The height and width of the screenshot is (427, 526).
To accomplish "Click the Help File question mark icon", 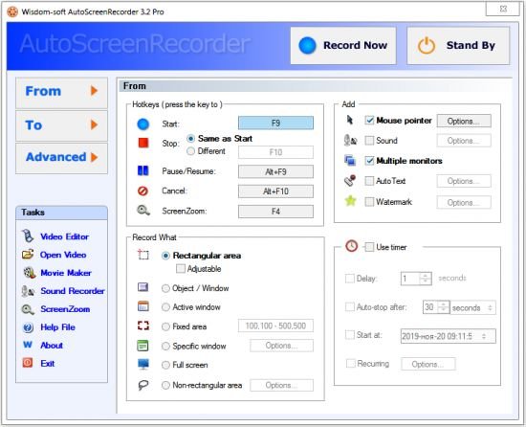I will click(x=28, y=327).
